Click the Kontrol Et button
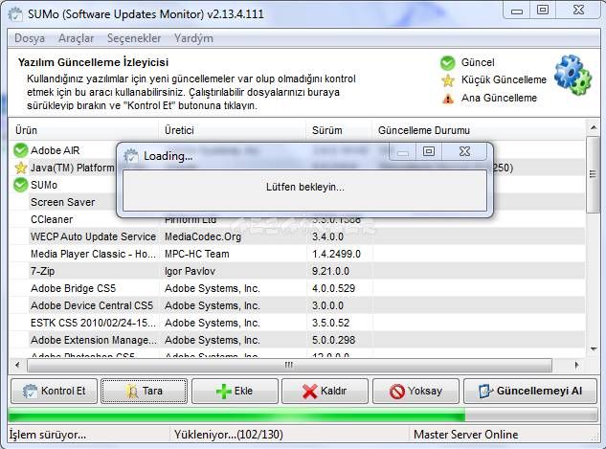 tap(55, 391)
